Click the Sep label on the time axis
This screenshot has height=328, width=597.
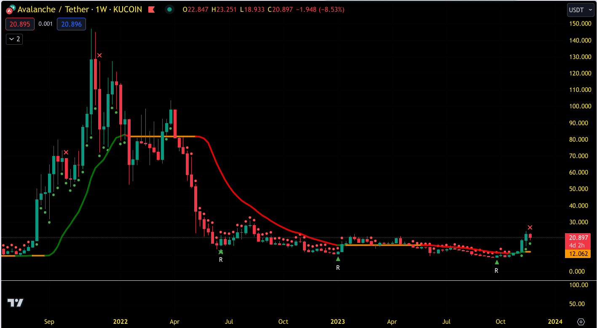[x=49, y=322]
